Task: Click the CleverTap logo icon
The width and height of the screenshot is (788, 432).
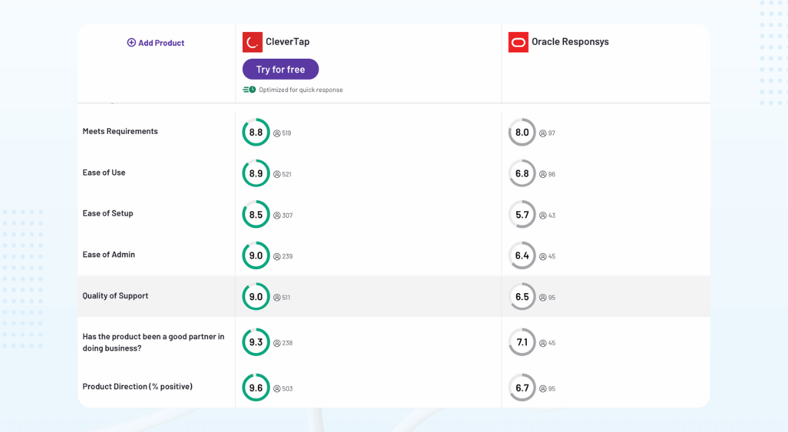Action: point(252,42)
